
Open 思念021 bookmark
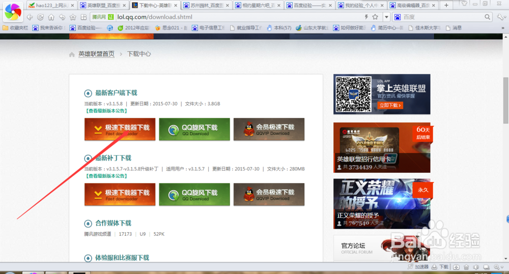[171, 28]
